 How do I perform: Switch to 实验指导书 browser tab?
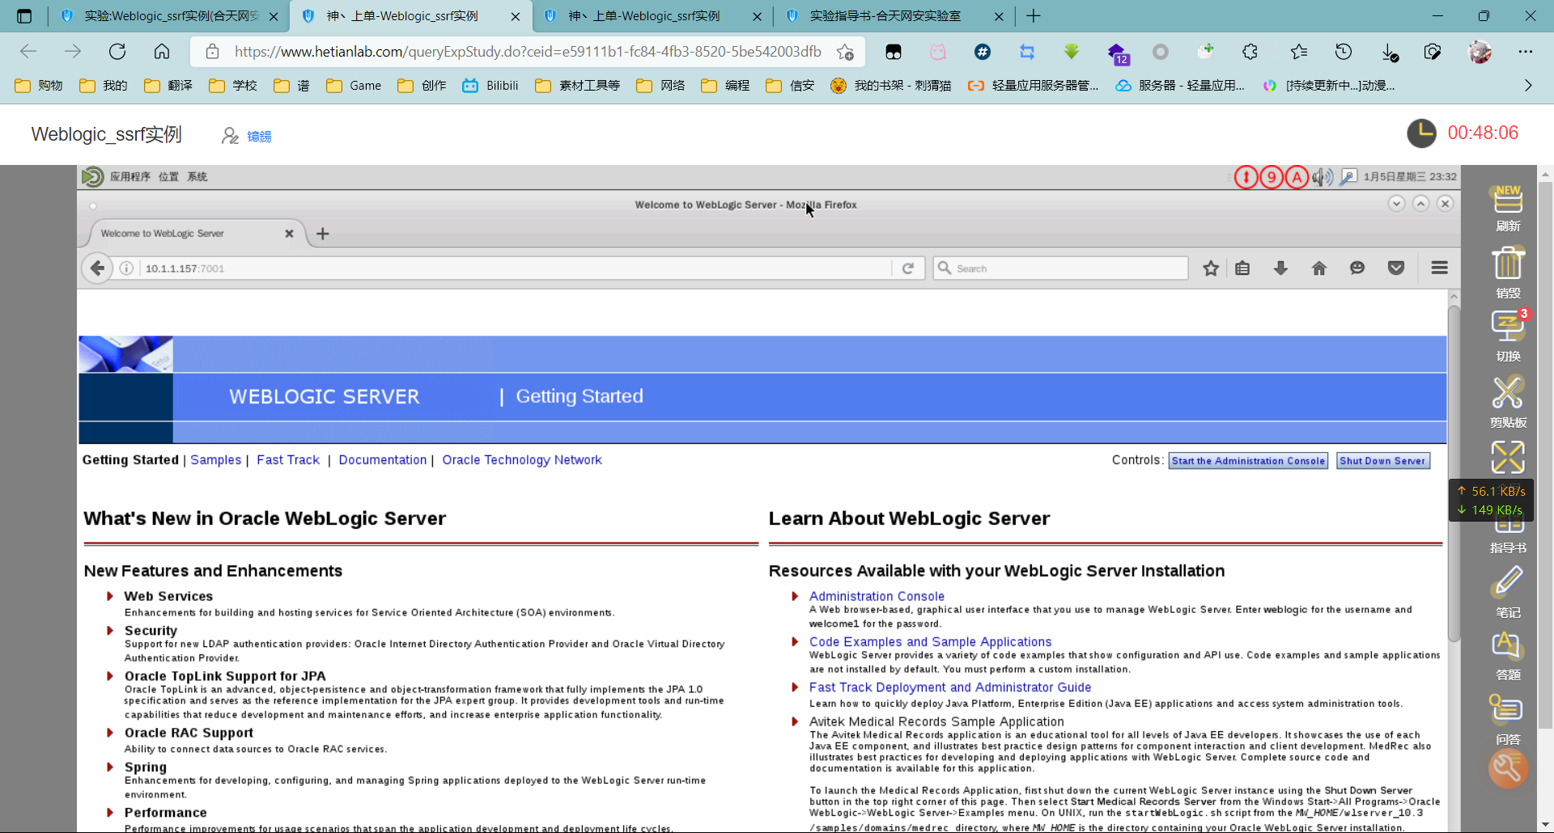(x=893, y=16)
